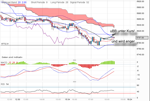Select the MACD slow period 26
This screenshot has width=150, height=101.
[x=13, y=63]
